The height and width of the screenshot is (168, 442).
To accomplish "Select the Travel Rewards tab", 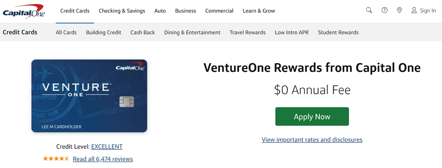I will coord(248,32).
